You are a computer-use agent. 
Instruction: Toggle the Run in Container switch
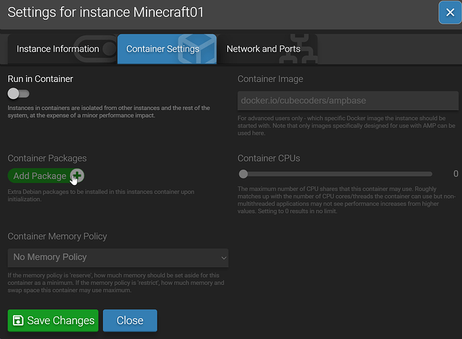click(18, 94)
